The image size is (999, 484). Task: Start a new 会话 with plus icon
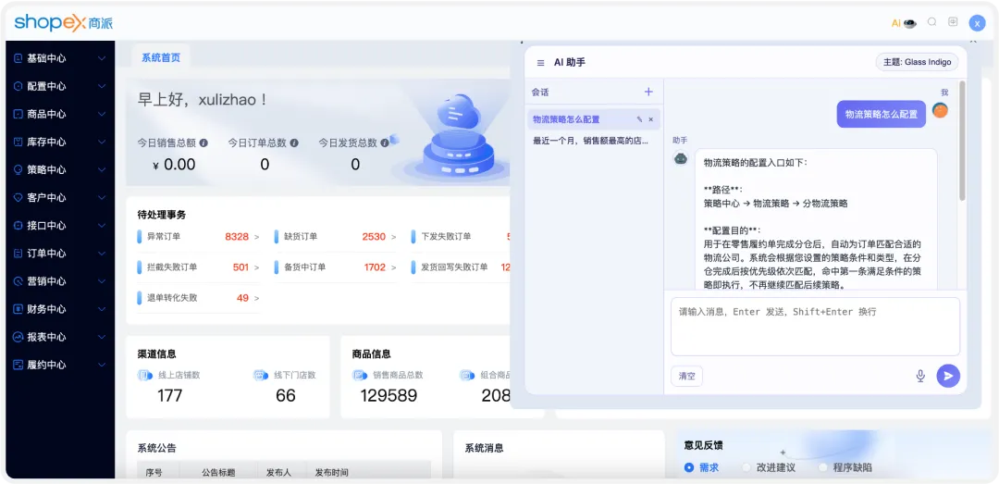click(x=648, y=92)
